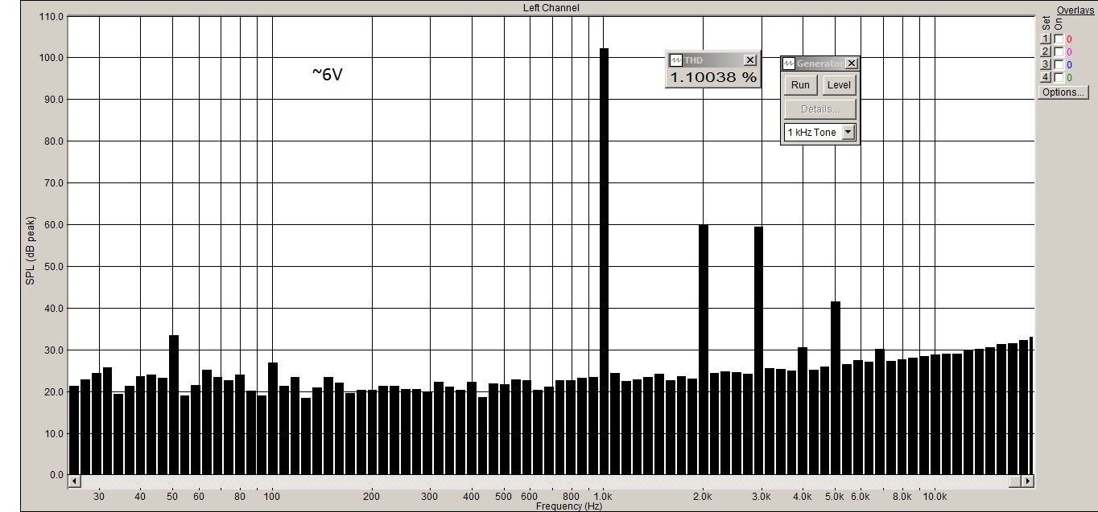This screenshot has height=512, width=1098.
Task: Click the ~6V annotation text
Action: click(328, 74)
